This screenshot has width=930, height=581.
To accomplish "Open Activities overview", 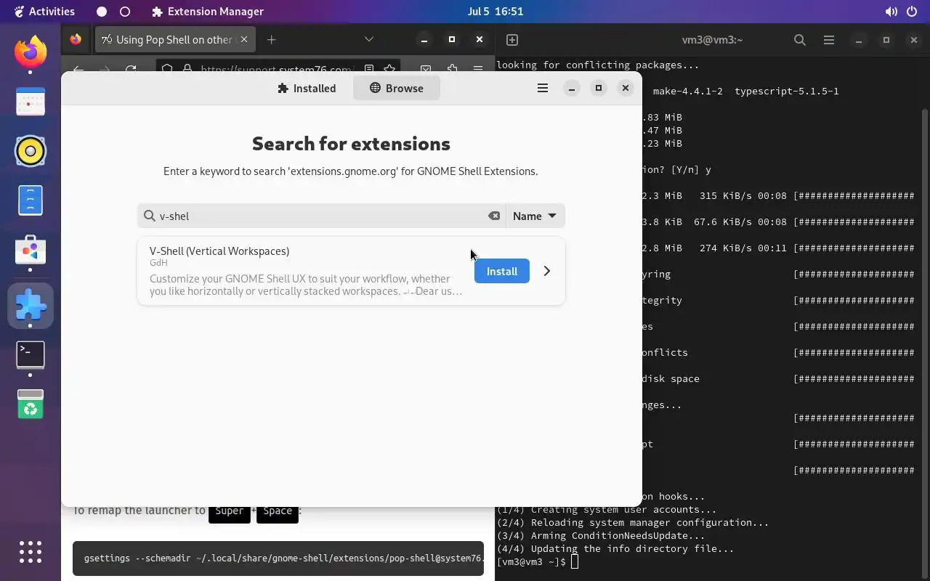I will [x=44, y=11].
